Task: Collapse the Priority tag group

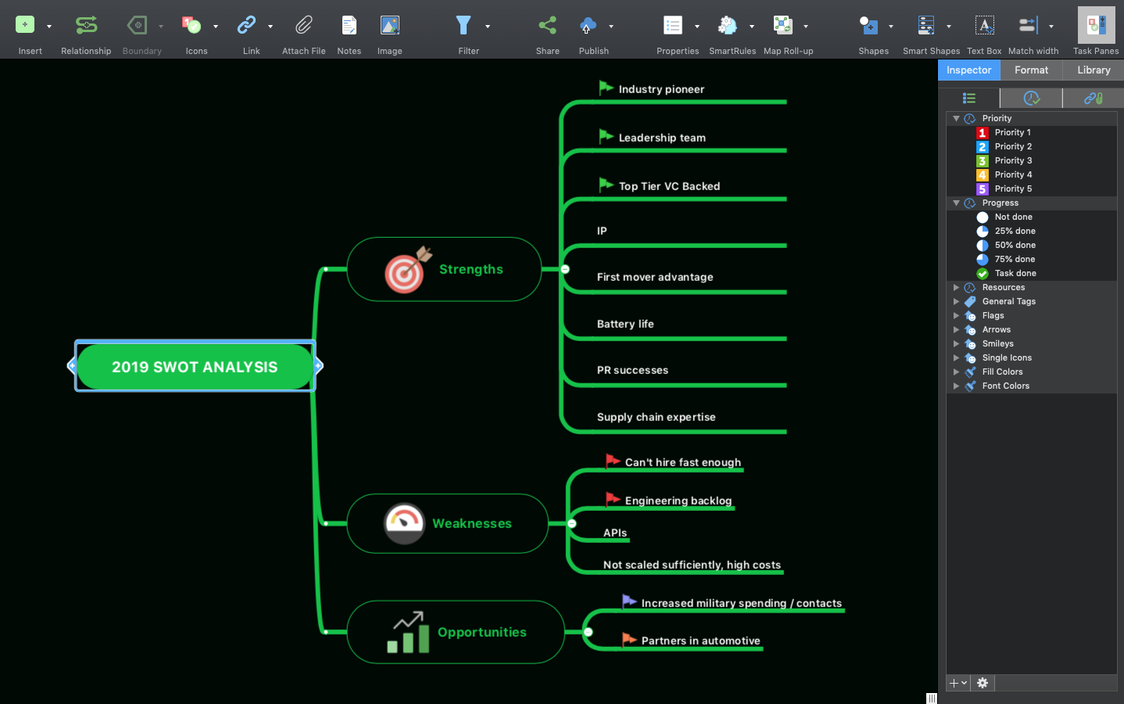Action: click(x=956, y=118)
